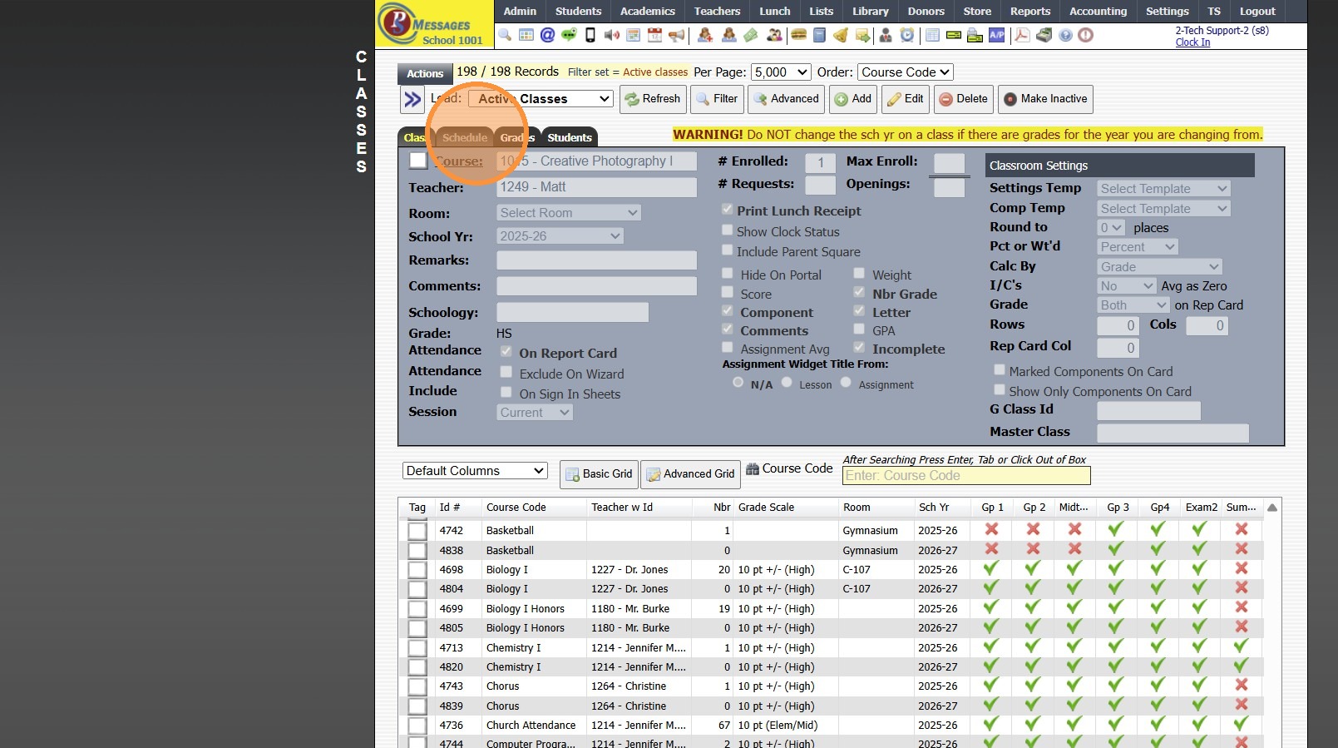Screen dimensions: 1338x748
Task: Toggle checkbox beside the Course label
Action: (x=418, y=161)
